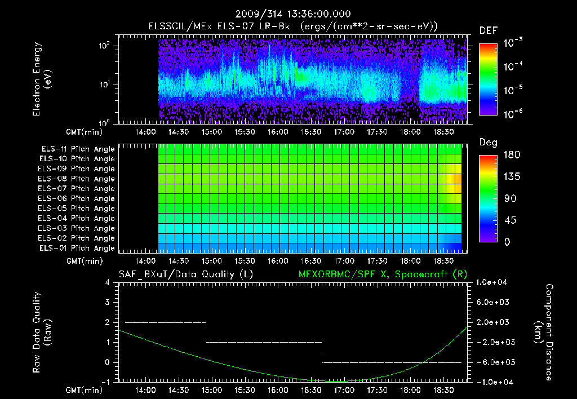Viewport: 577px width, 399px height.
Task: Click the data quality line at level 0
Action: 392,362
